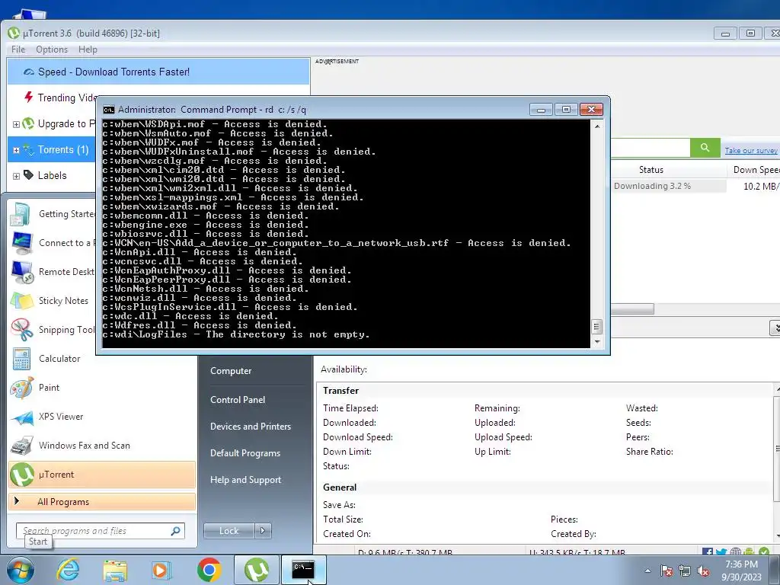Launch µTorrent from Start menu list
The height and width of the screenshot is (585, 780).
coord(102,474)
